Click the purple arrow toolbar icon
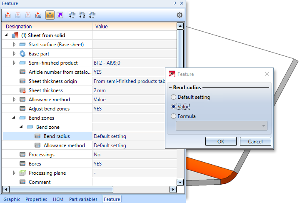The height and width of the screenshot is (203, 302). [x=60, y=15]
